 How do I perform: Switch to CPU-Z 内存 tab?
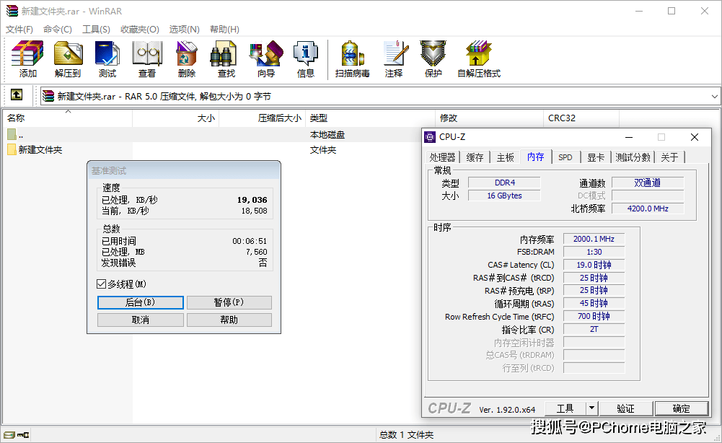[x=535, y=157]
